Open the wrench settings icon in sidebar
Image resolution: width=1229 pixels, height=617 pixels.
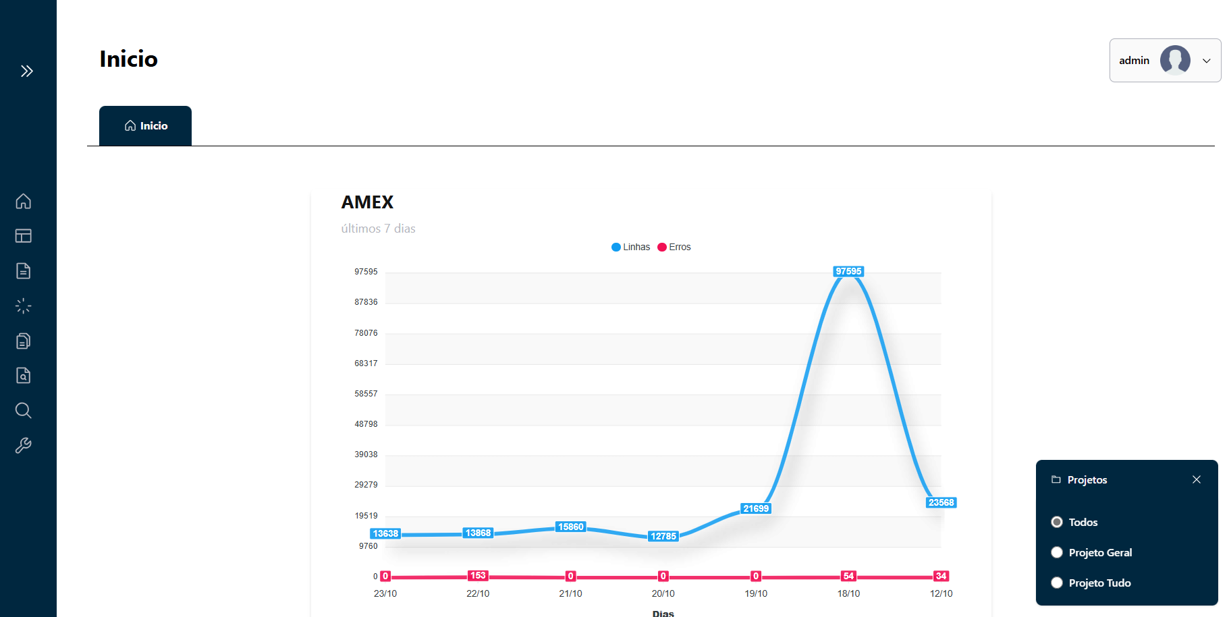click(24, 446)
